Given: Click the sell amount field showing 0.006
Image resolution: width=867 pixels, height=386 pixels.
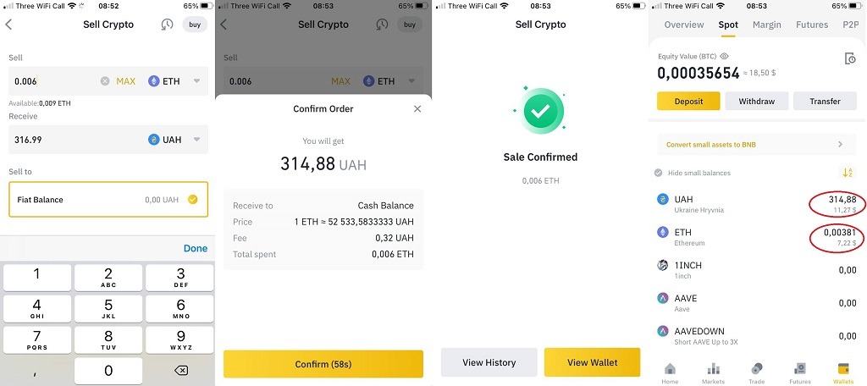Looking at the screenshot, I should point(55,81).
